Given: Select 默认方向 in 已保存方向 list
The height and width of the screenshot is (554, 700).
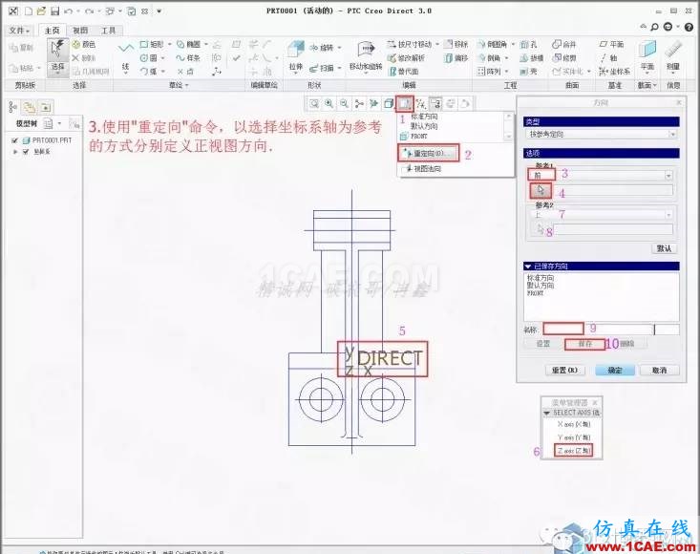Looking at the screenshot, I should click(541, 286).
